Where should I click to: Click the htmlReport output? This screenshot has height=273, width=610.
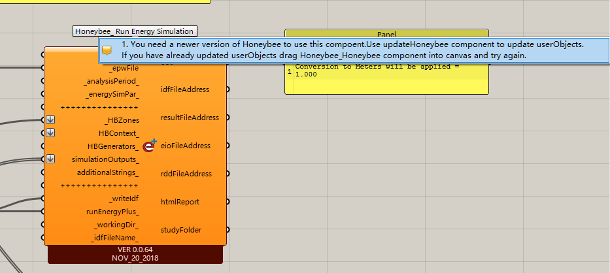coord(180,201)
